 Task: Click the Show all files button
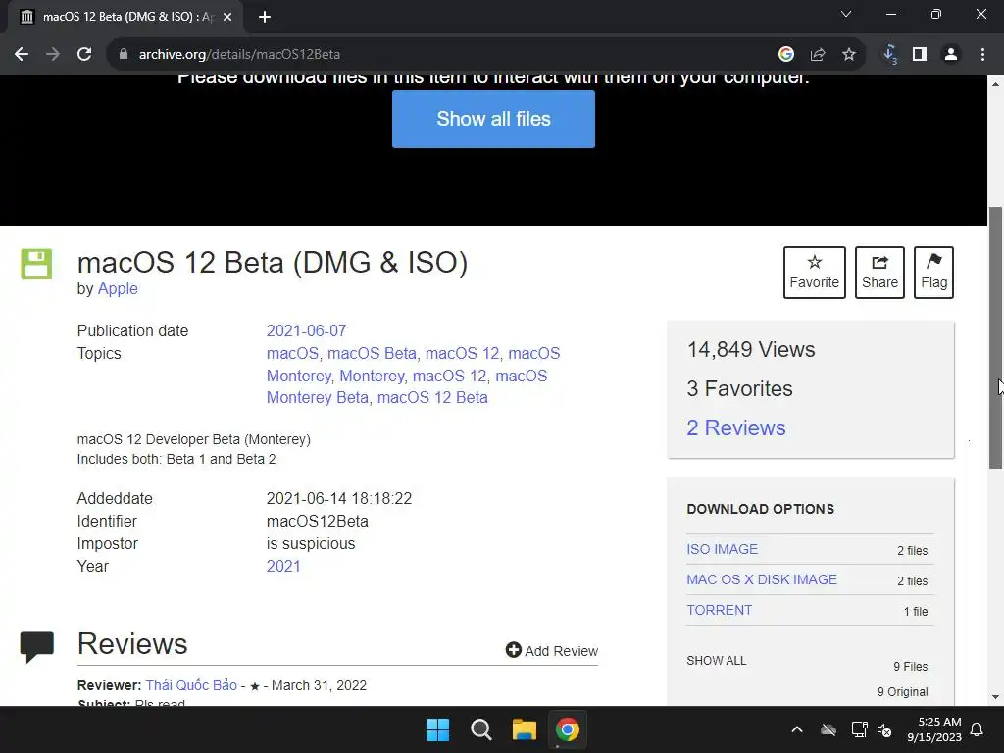pos(494,119)
